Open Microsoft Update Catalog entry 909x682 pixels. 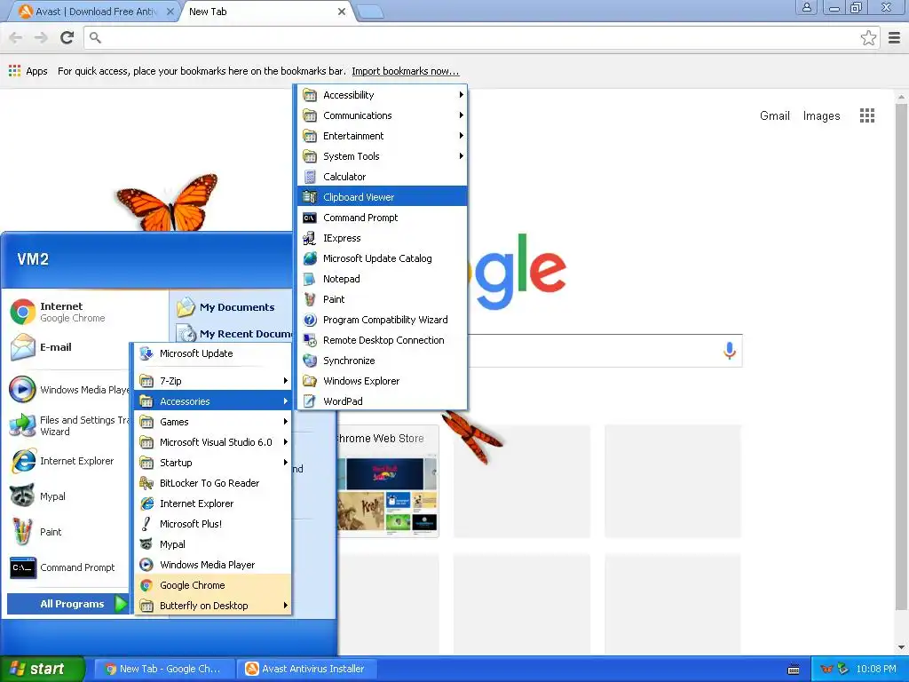pos(382,258)
